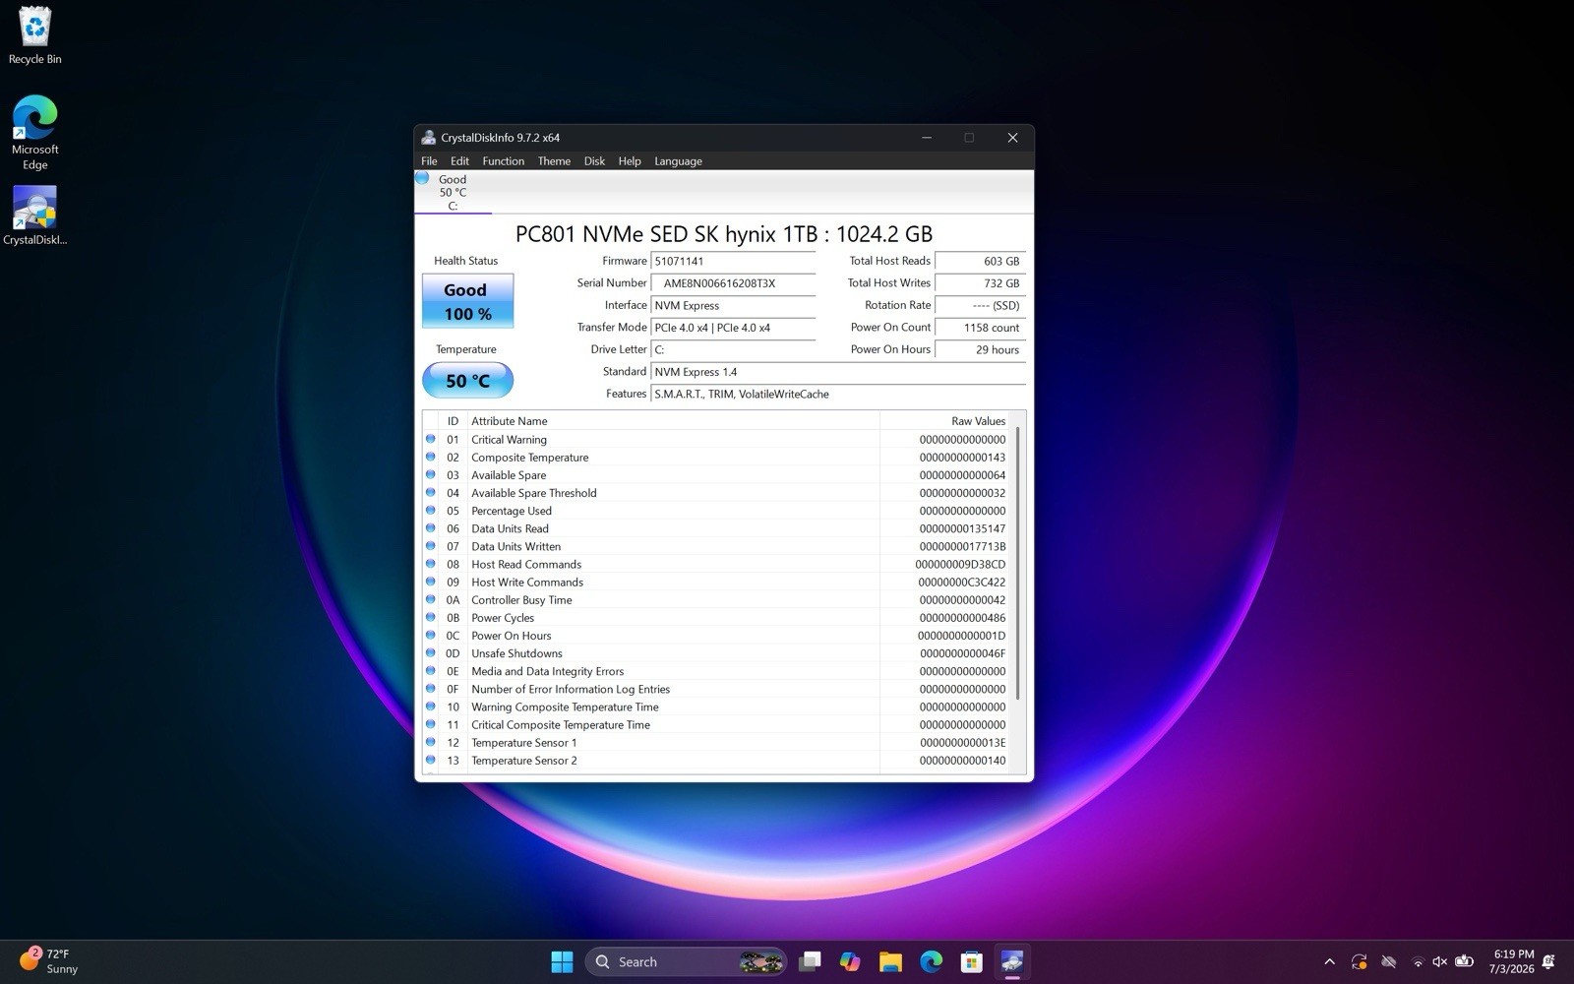Screen dimensions: 1574x984
Task: Select the Controller Busy Time row
Action: click(x=718, y=599)
